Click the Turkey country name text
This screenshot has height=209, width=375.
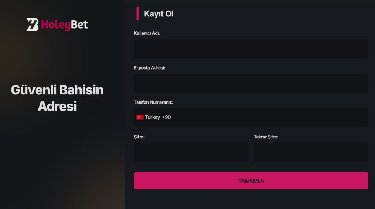tap(152, 117)
